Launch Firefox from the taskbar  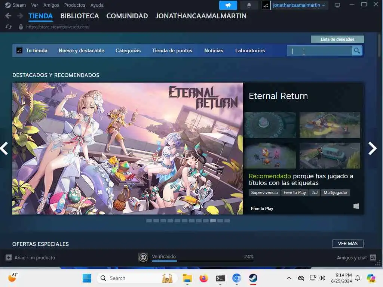click(203, 278)
